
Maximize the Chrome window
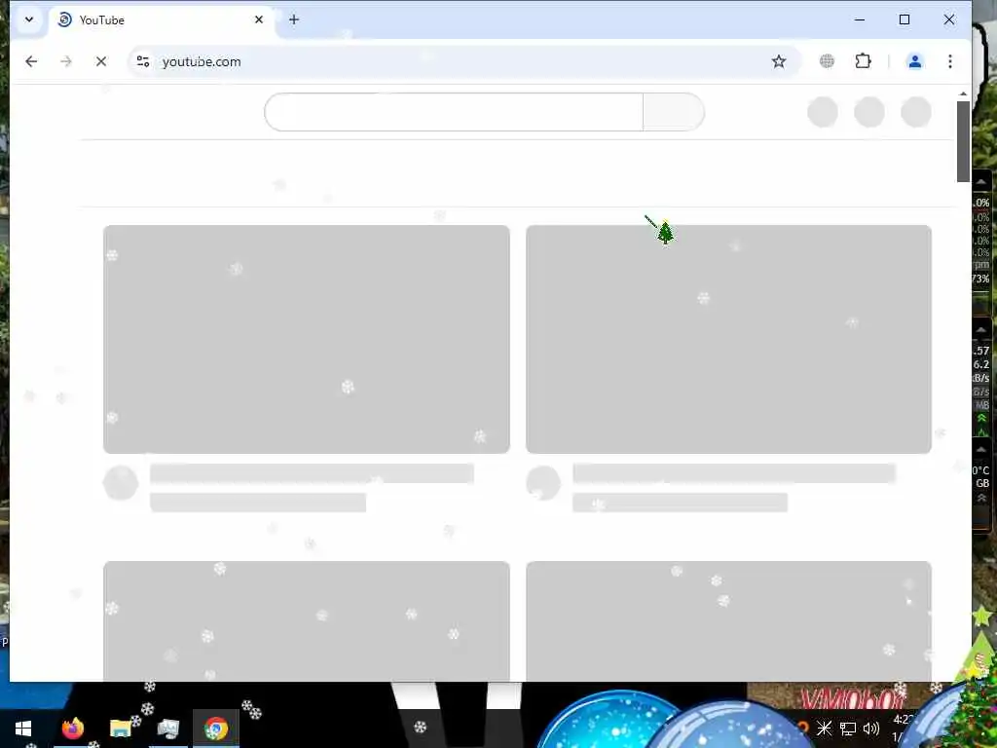pos(905,19)
